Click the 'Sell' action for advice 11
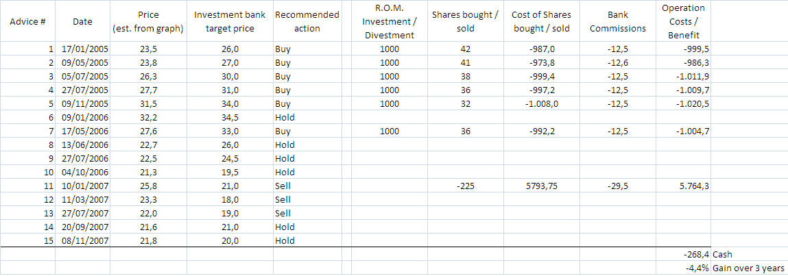 tap(283, 186)
